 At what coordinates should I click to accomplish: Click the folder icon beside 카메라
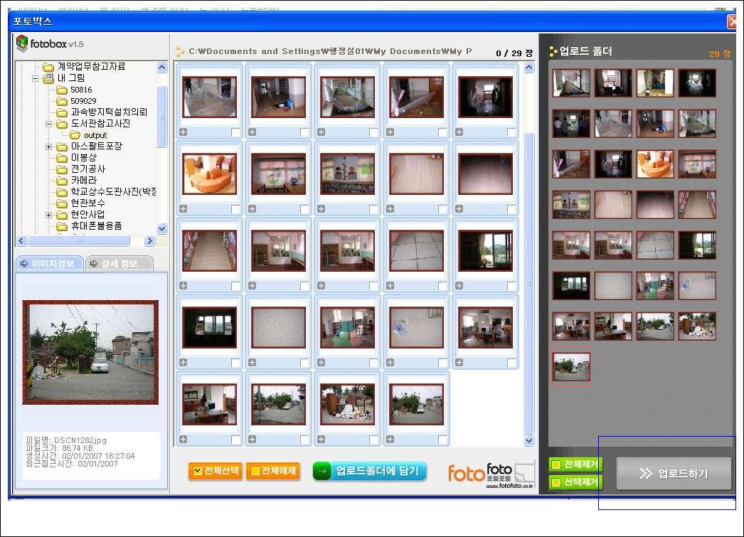62,181
